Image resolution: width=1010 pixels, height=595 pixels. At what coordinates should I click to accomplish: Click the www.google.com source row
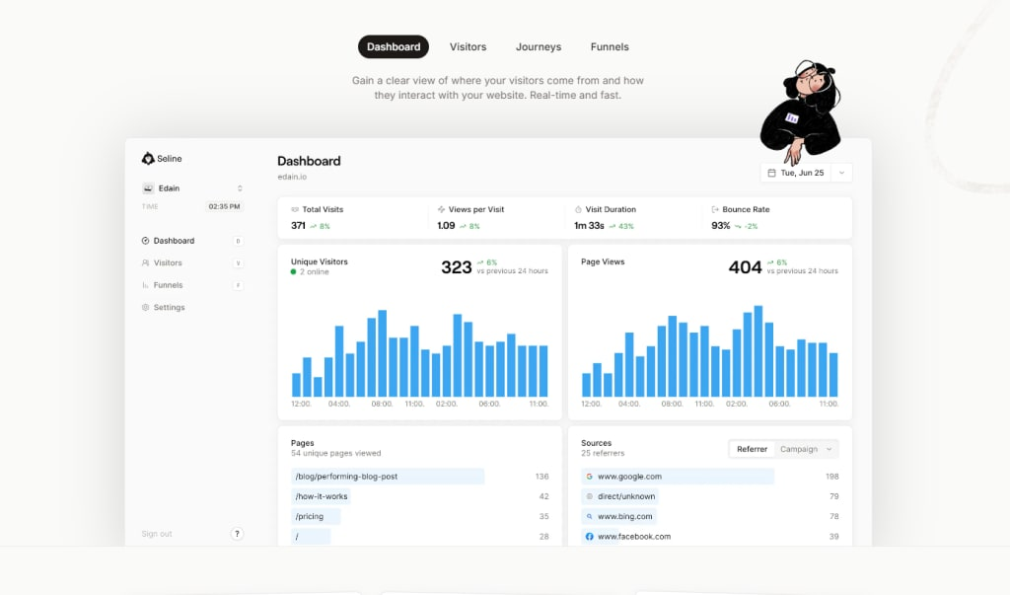710,477
